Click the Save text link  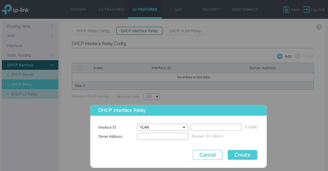(295, 10)
